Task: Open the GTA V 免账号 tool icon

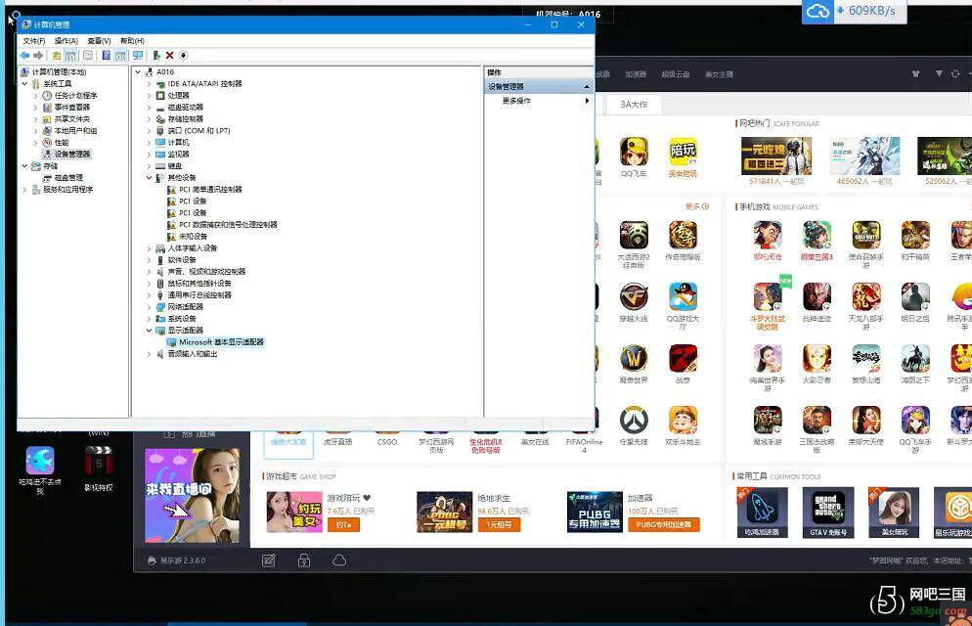Action: pos(827,512)
